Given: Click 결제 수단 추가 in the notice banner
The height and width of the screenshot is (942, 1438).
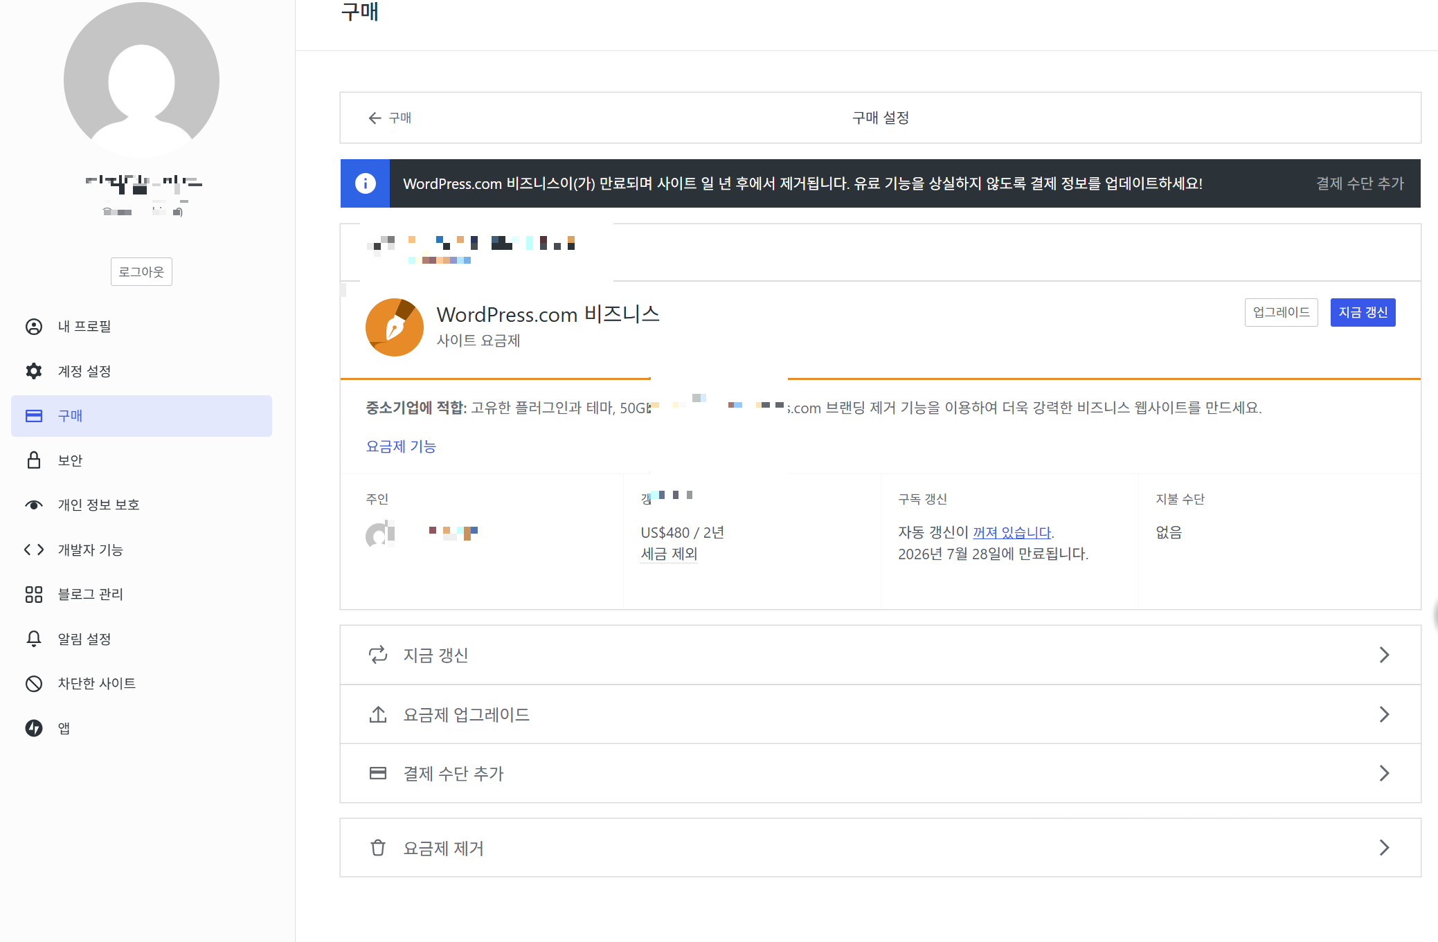Looking at the screenshot, I should point(1358,183).
